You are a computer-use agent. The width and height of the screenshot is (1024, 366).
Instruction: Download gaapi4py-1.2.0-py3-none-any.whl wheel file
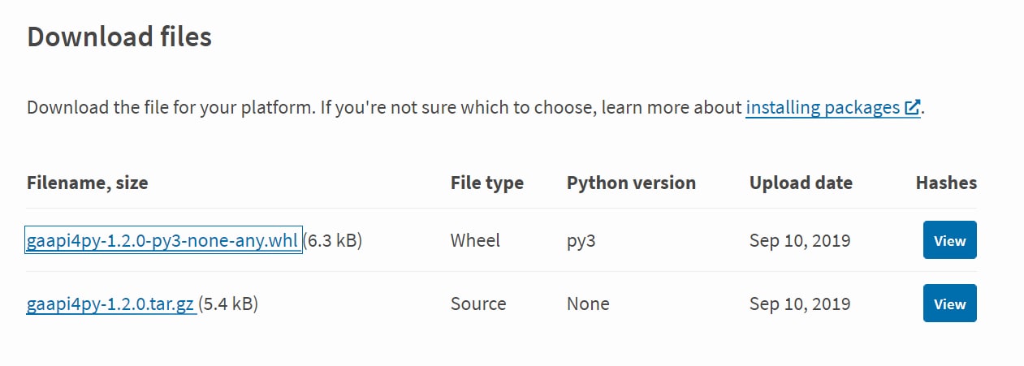(x=164, y=240)
